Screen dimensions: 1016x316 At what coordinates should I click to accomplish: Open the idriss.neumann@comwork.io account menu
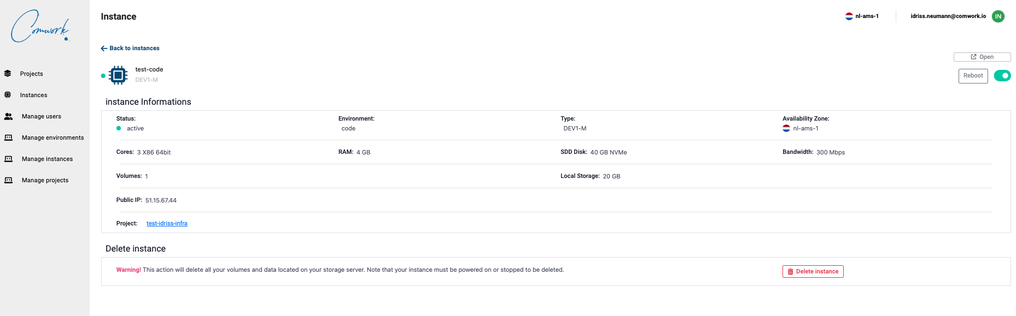click(x=948, y=16)
